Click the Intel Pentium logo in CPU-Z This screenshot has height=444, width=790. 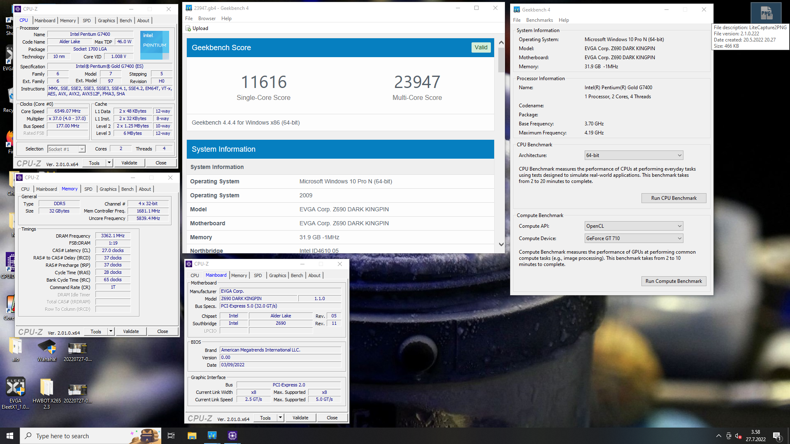(154, 45)
